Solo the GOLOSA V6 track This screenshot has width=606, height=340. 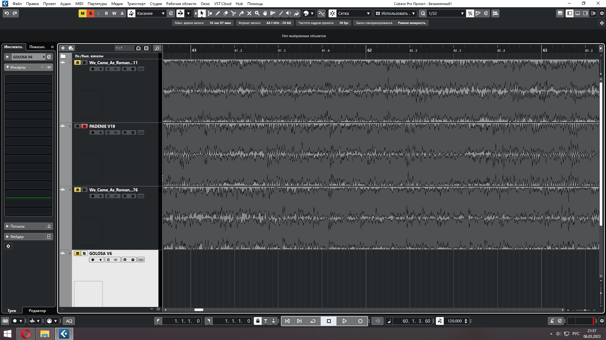point(84,253)
